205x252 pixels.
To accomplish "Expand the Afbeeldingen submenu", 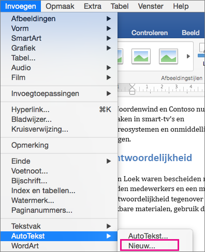I will coord(59,19).
